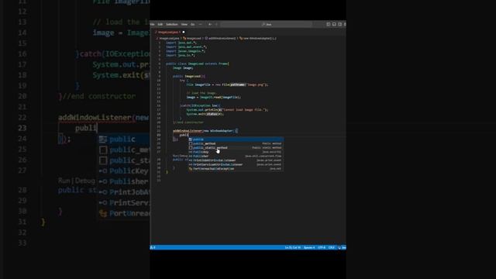Click the Go Back navigation arrow
The height and width of the screenshot is (279, 496).
coord(210,24)
